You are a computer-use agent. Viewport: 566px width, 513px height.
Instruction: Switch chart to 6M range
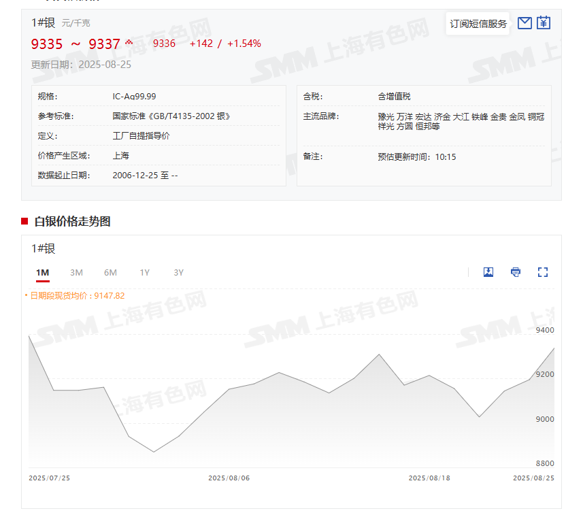tap(110, 273)
